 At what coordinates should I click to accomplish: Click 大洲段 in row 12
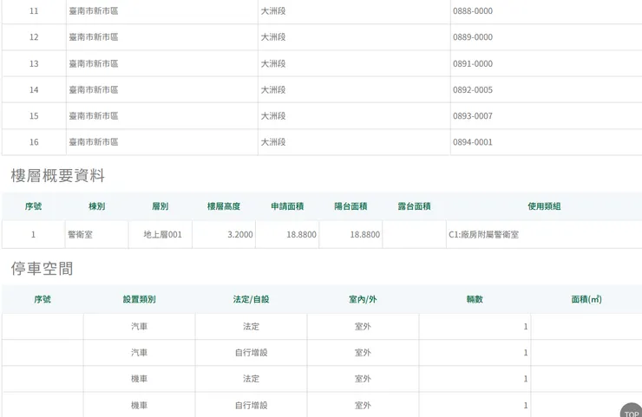[273, 37]
